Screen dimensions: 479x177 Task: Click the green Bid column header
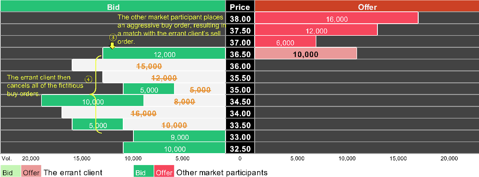point(113,7)
